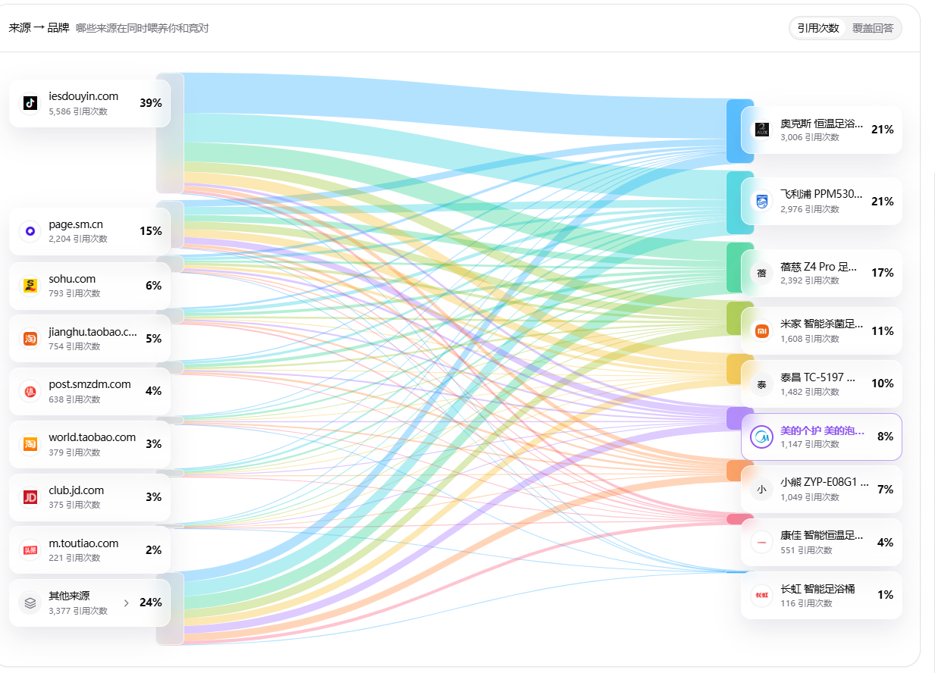Click the Toutiao icon beside m.toutiao.com
935x673 pixels.
pyautogui.click(x=30, y=550)
